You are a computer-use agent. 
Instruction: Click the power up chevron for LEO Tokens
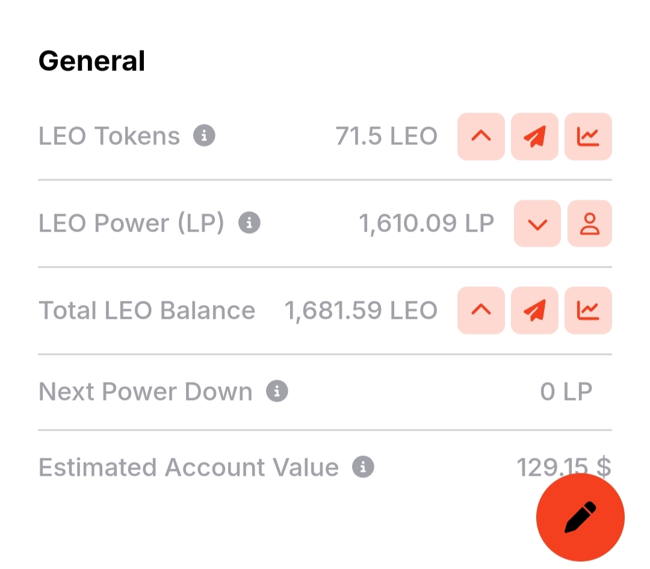coord(481,137)
